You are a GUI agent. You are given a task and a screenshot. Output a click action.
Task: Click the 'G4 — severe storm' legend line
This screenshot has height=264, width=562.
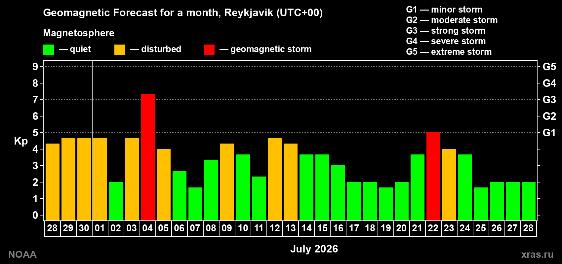446,41
